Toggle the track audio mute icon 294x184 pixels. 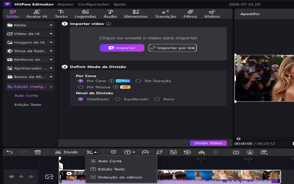click(x=31, y=177)
